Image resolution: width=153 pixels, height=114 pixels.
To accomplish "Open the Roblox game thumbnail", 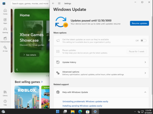I will tap(27, 97).
